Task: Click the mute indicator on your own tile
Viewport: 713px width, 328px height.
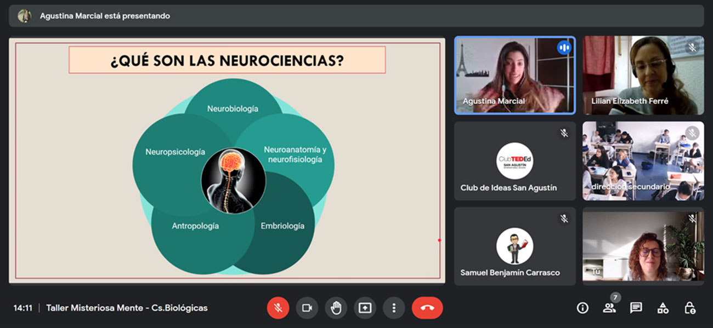Action: pyautogui.click(x=692, y=218)
